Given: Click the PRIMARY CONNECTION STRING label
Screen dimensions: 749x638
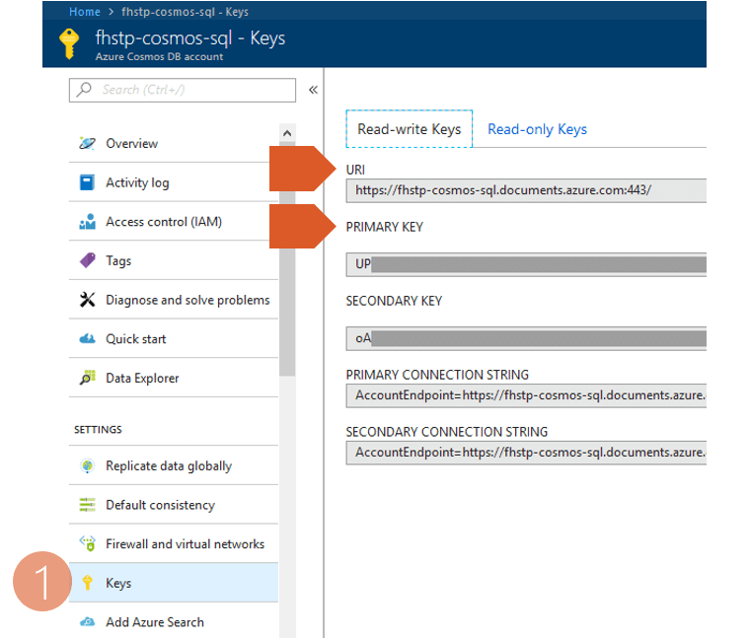Looking at the screenshot, I should click(x=437, y=375).
